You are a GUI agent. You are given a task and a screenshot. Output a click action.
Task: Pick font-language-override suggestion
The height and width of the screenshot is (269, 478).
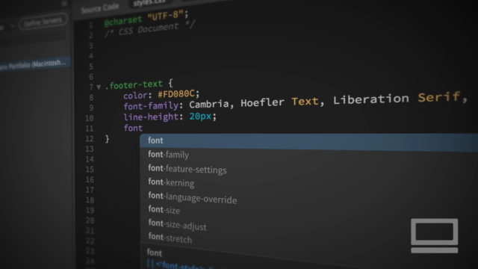point(193,197)
